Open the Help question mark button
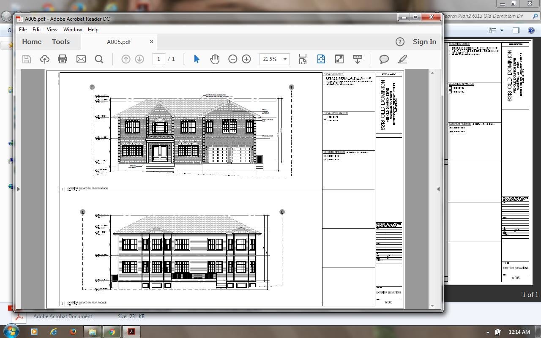The image size is (541, 338). click(x=400, y=41)
